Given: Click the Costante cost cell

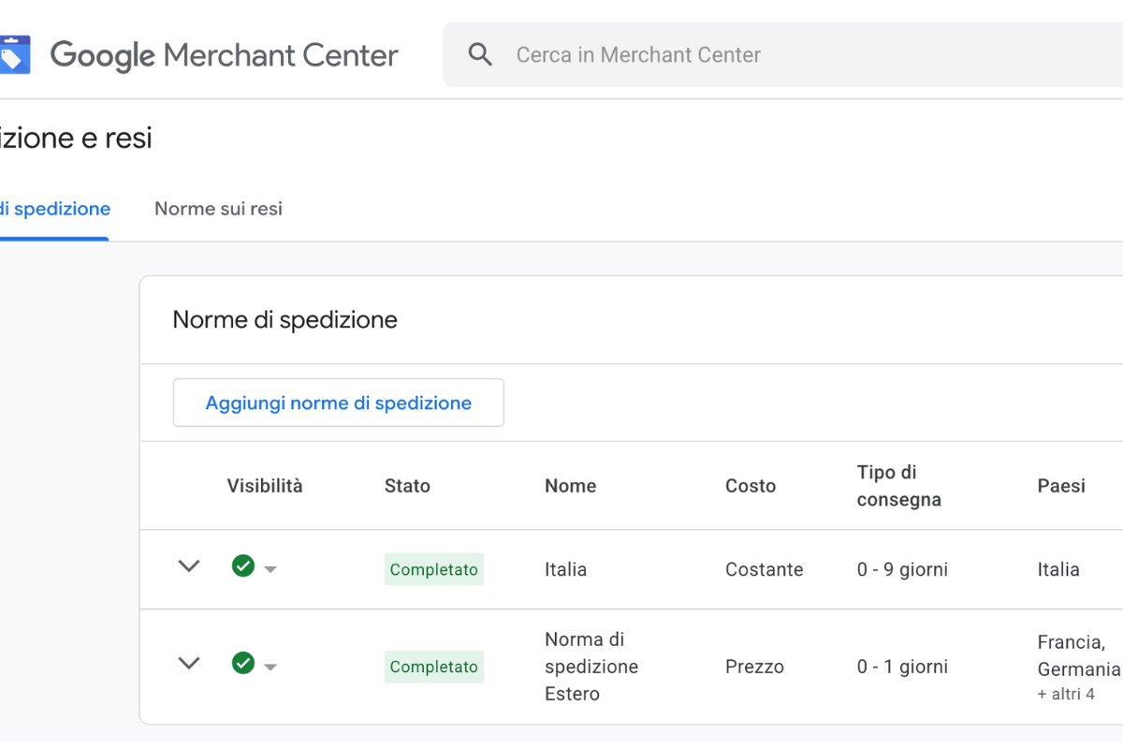Looking at the screenshot, I should (765, 569).
